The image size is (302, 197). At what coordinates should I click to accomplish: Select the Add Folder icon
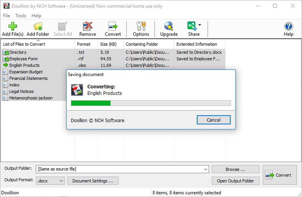38,26
